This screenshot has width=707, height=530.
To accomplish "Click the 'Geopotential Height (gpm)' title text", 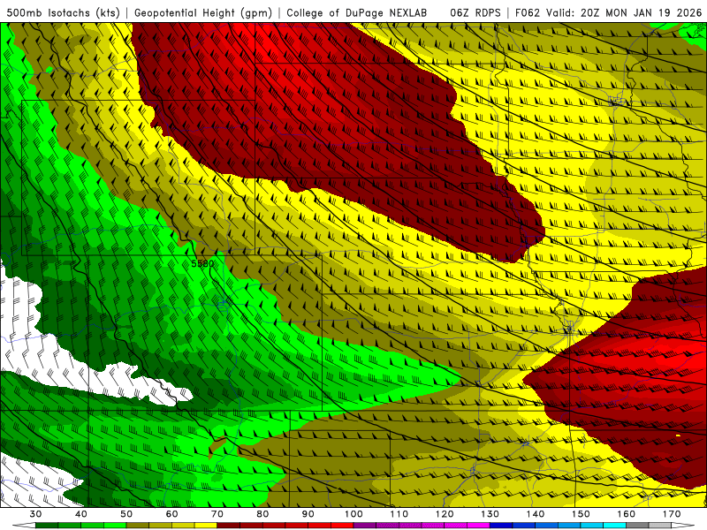I will tap(203, 13).
